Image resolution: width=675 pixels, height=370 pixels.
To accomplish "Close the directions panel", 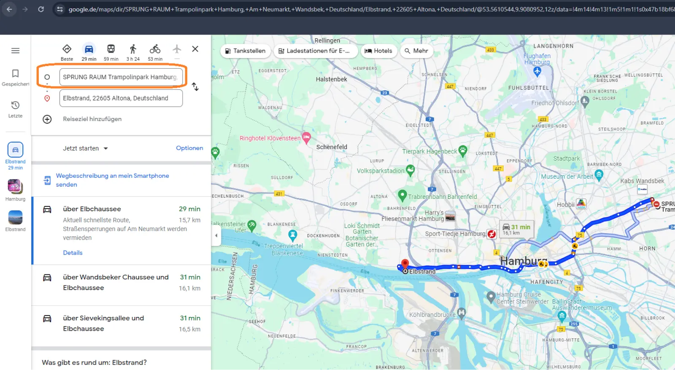I will [195, 49].
